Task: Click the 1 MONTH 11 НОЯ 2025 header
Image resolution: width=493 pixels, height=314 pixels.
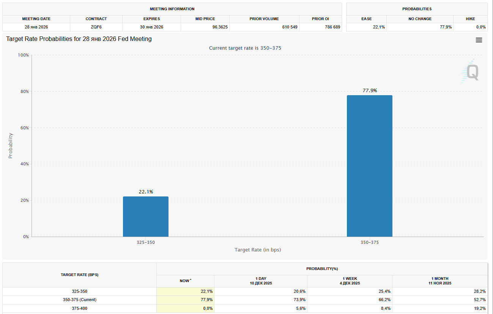Action: click(x=439, y=281)
